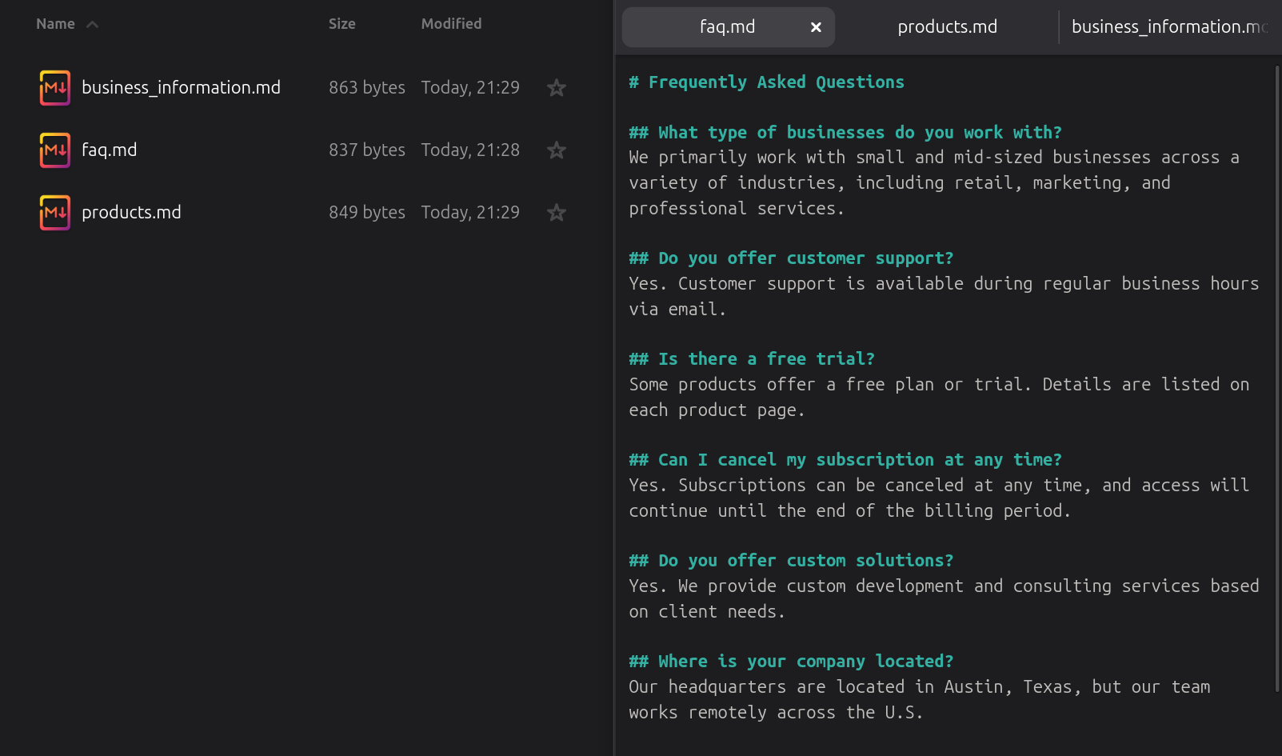Toggle the favorite star on faq.md
1282x756 pixels.
click(x=556, y=150)
